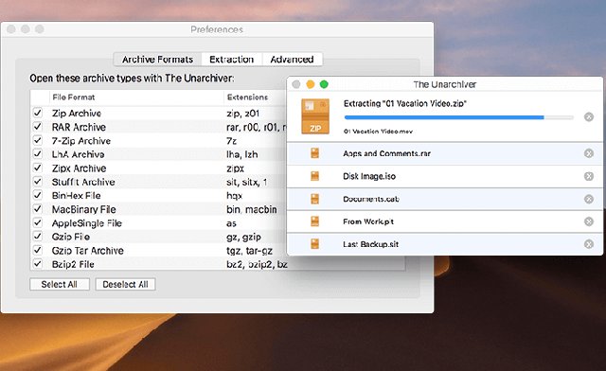Uncheck the LhA Archive format
Viewport: 606px width, 371px height.
click(38, 154)
